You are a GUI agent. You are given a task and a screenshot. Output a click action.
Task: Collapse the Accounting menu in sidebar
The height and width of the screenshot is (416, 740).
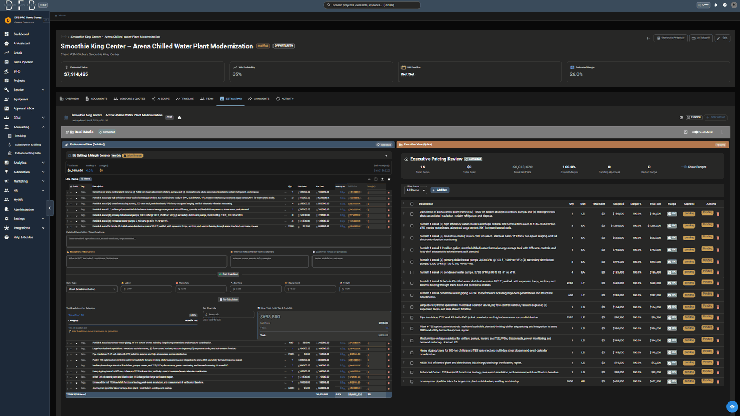[x=25, y=127]
